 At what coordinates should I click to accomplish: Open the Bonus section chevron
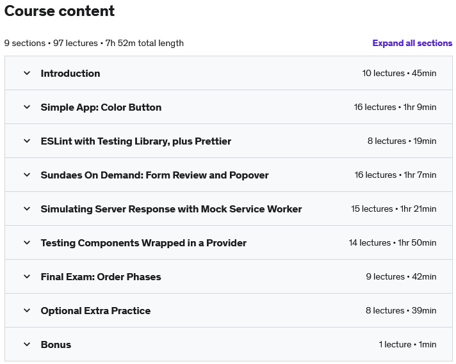coord(27,345)
